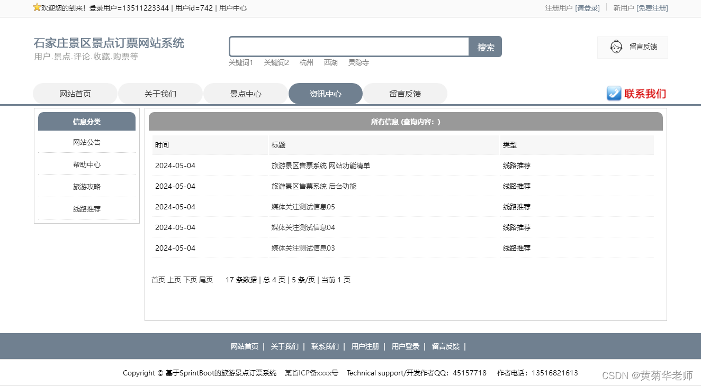Click the 信息分类 sidebar header
Screen dimensions: 701x386
(x=87, y=122)
